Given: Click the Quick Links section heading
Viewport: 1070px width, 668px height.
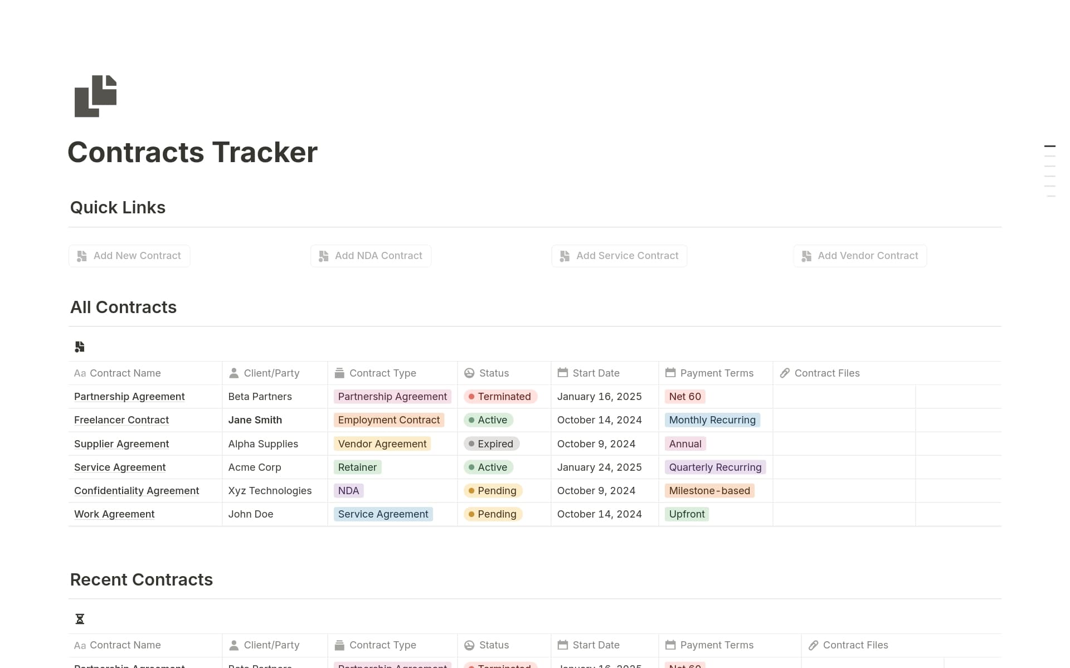Looking at the screenshot, I should [117, 207].
